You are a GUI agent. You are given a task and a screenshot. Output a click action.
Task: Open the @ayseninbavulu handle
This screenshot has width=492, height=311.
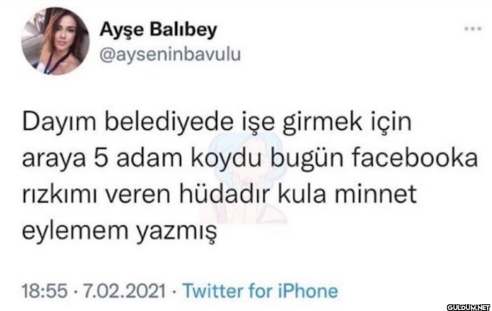tap(170, 54)
